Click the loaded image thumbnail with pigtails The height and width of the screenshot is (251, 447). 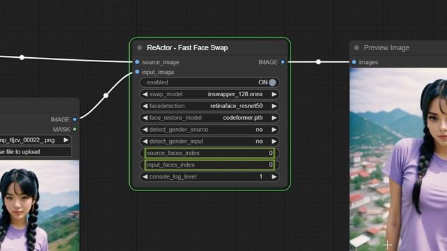click(40, 206)
